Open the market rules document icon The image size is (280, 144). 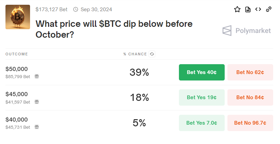[248, 10]
